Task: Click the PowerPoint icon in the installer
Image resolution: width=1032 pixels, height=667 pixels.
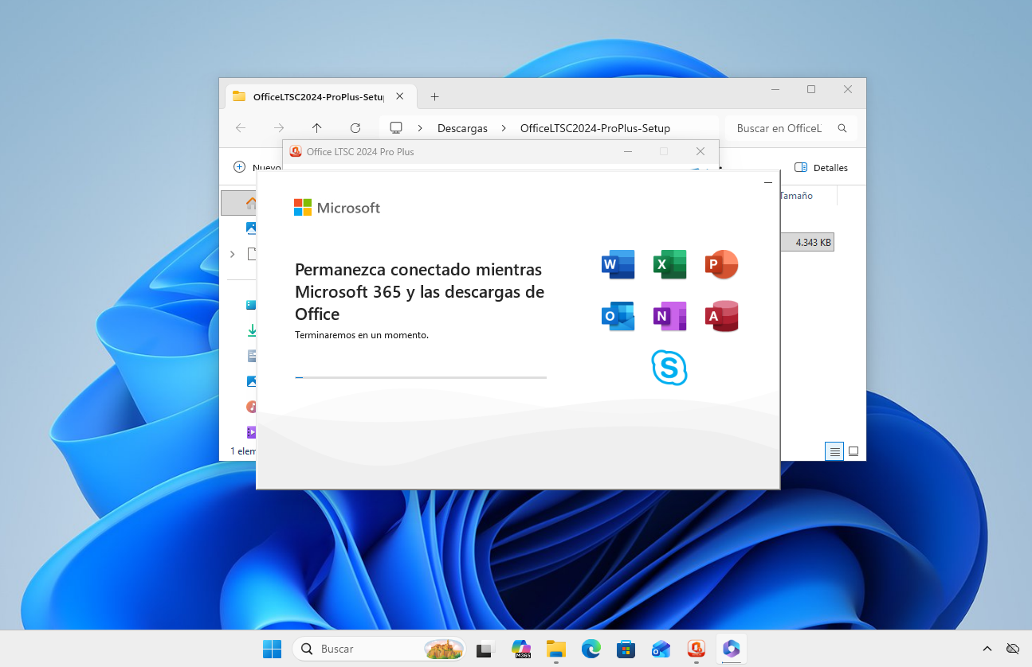Action: [x=721, y=264]
